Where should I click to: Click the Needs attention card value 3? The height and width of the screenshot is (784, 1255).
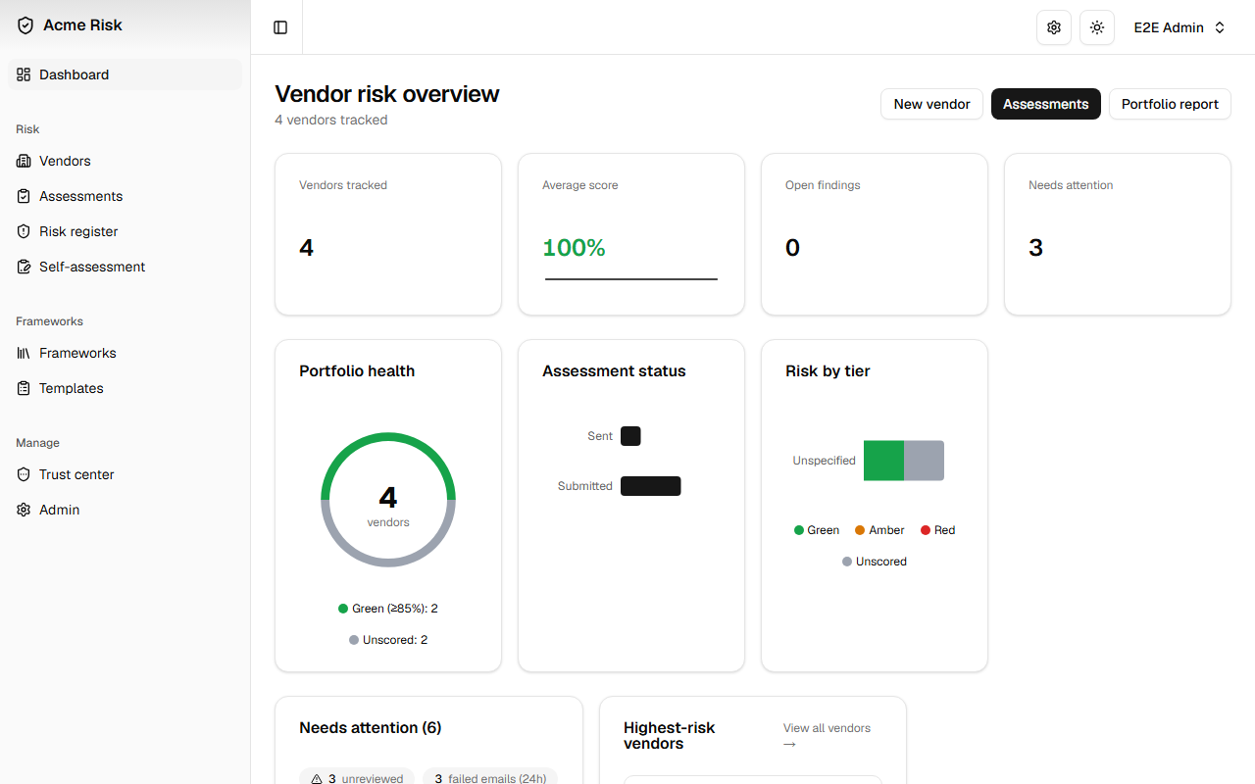coord(1035,248)
